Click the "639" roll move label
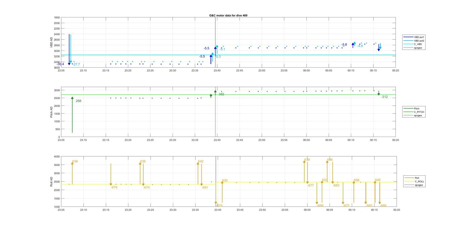Viewport: 470px width, 232px height. (307, 160)
